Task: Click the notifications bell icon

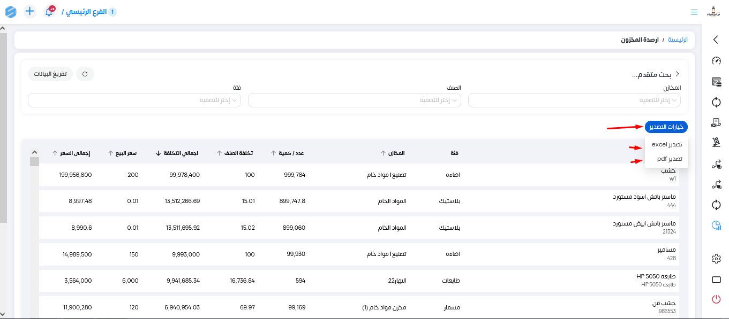Action: point(49,12)
